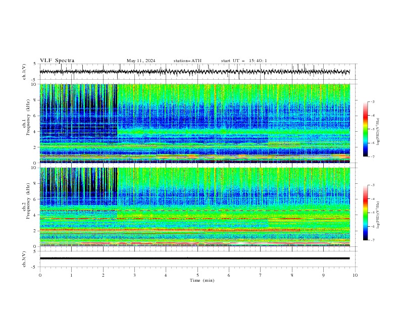This screenshot has height=309, width=400.
Task: Click the "-7" label on ch.2 colorbar
Action: coord(372,240)
